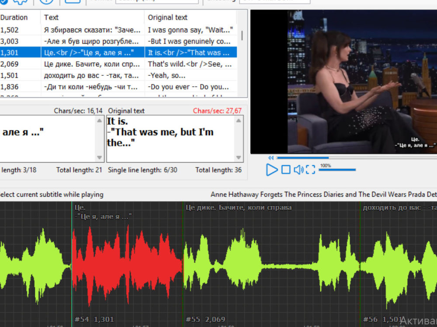This screenshot has height=327, width=437.
Task: Click the Original text column header
Action: click(191, 17)
